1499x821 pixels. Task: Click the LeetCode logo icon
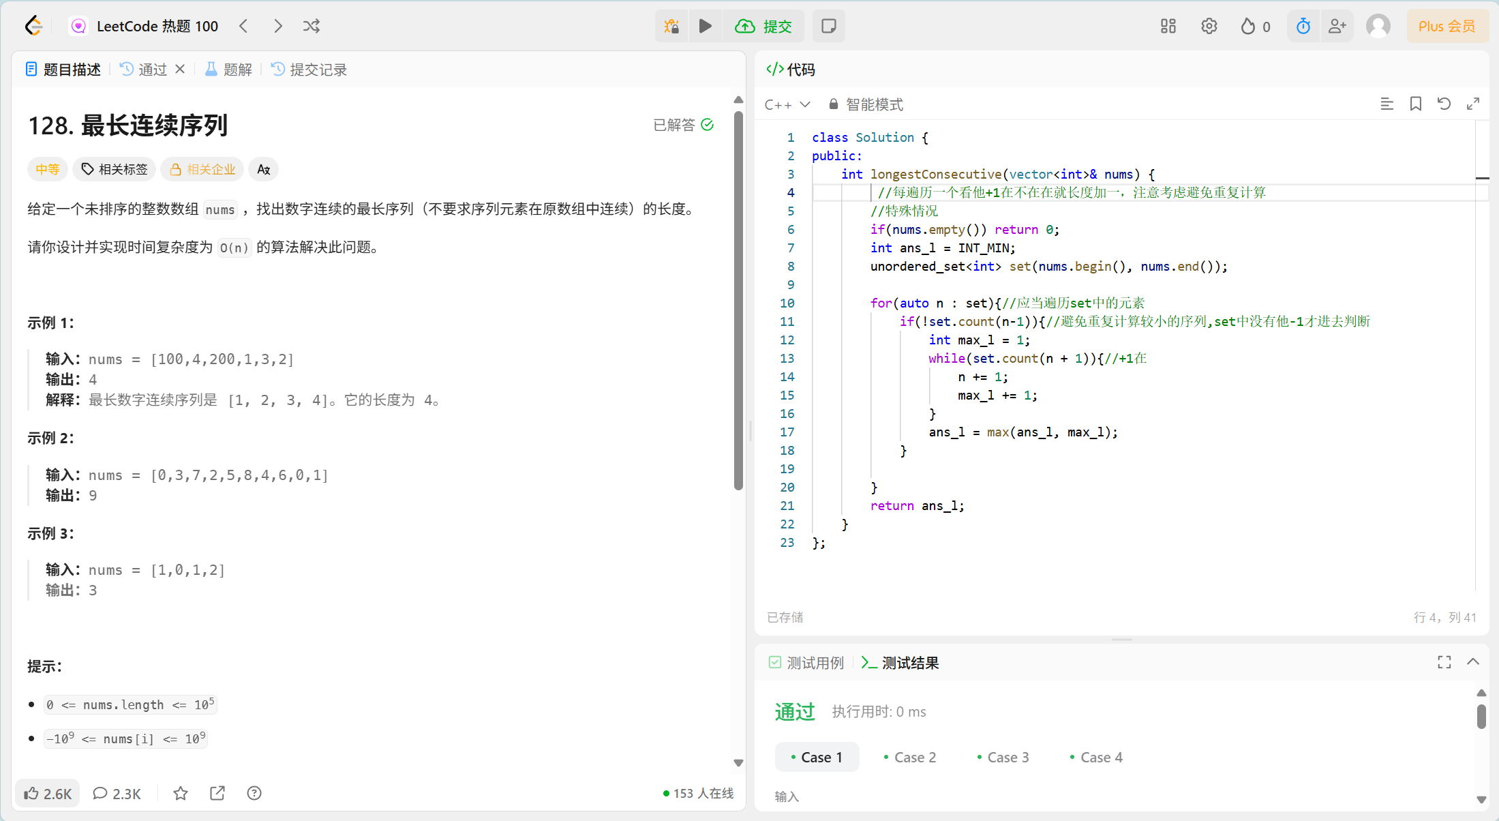coord(33,26)
